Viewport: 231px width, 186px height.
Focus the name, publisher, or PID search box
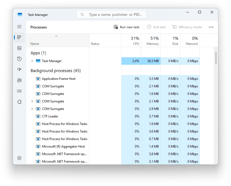coord(112,14)
